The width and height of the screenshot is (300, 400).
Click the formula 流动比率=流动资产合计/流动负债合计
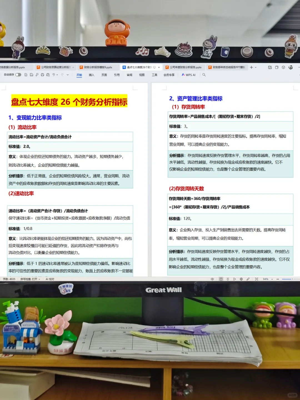click(40, 137)
